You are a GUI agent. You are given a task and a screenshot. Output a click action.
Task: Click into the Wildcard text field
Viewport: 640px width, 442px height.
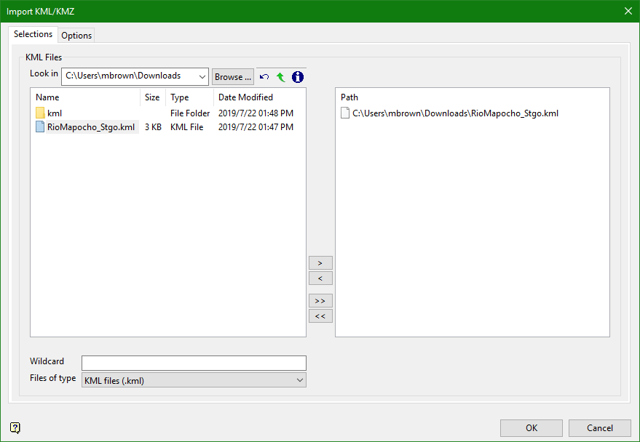(194, 363)
